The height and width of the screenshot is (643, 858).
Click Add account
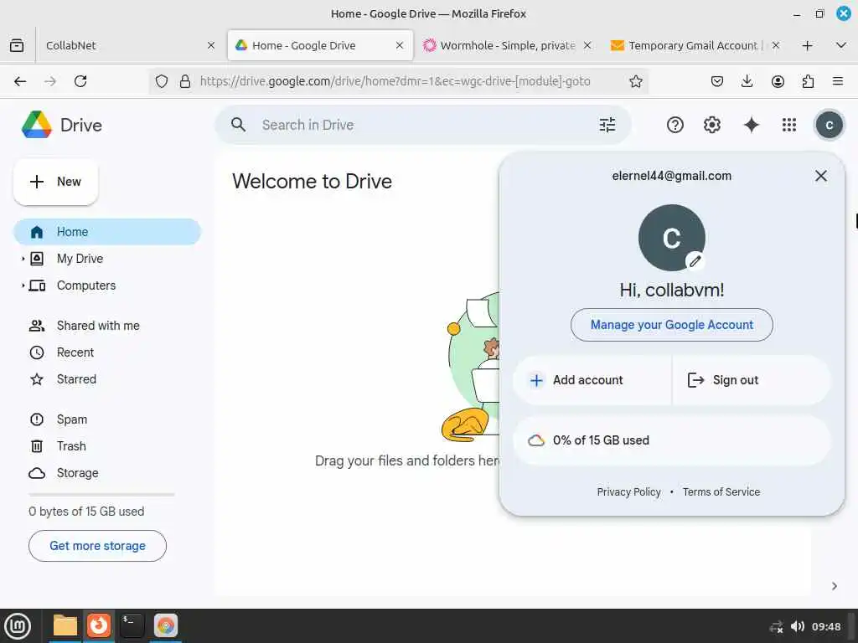point(592,380)
